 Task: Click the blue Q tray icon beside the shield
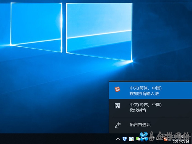pos(131,139)
